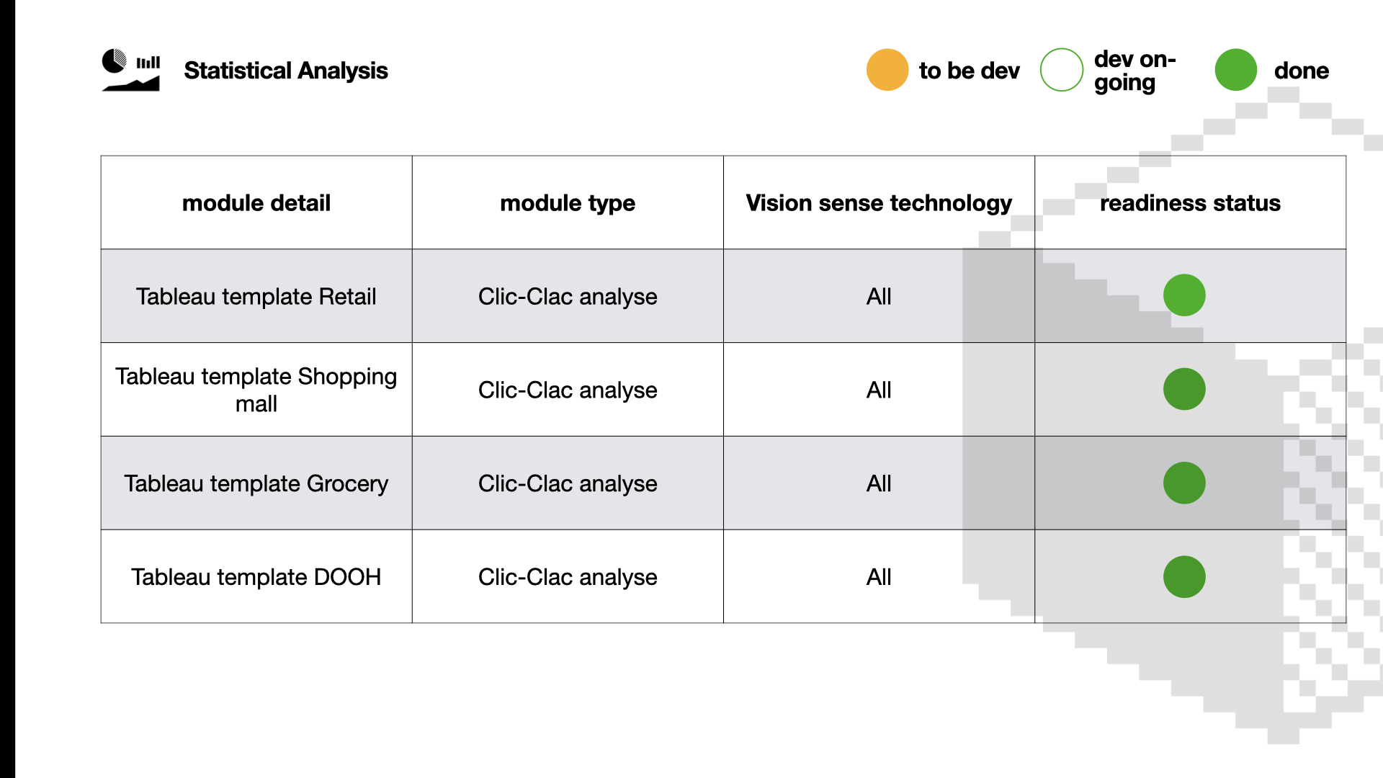1383x778 pixels.
Task: Click the green status dot for Tableau template Retail
Action: coord(1184,295)
